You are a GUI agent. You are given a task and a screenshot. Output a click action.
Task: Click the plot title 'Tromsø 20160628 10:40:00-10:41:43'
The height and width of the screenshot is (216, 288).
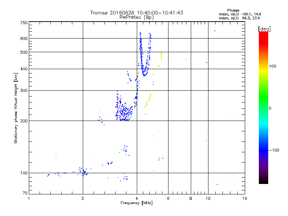[x=136, y=13]
